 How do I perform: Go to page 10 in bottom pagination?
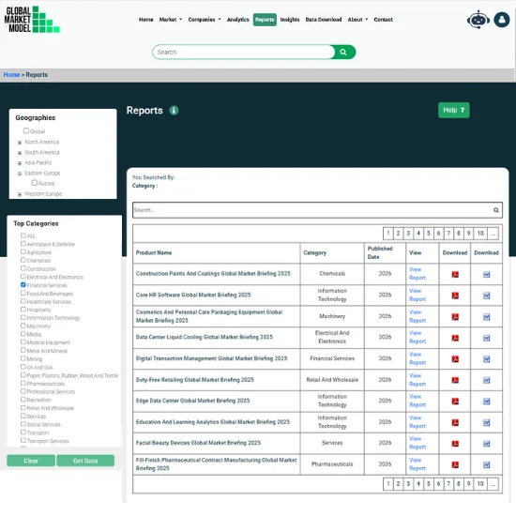tap(480, 483)
